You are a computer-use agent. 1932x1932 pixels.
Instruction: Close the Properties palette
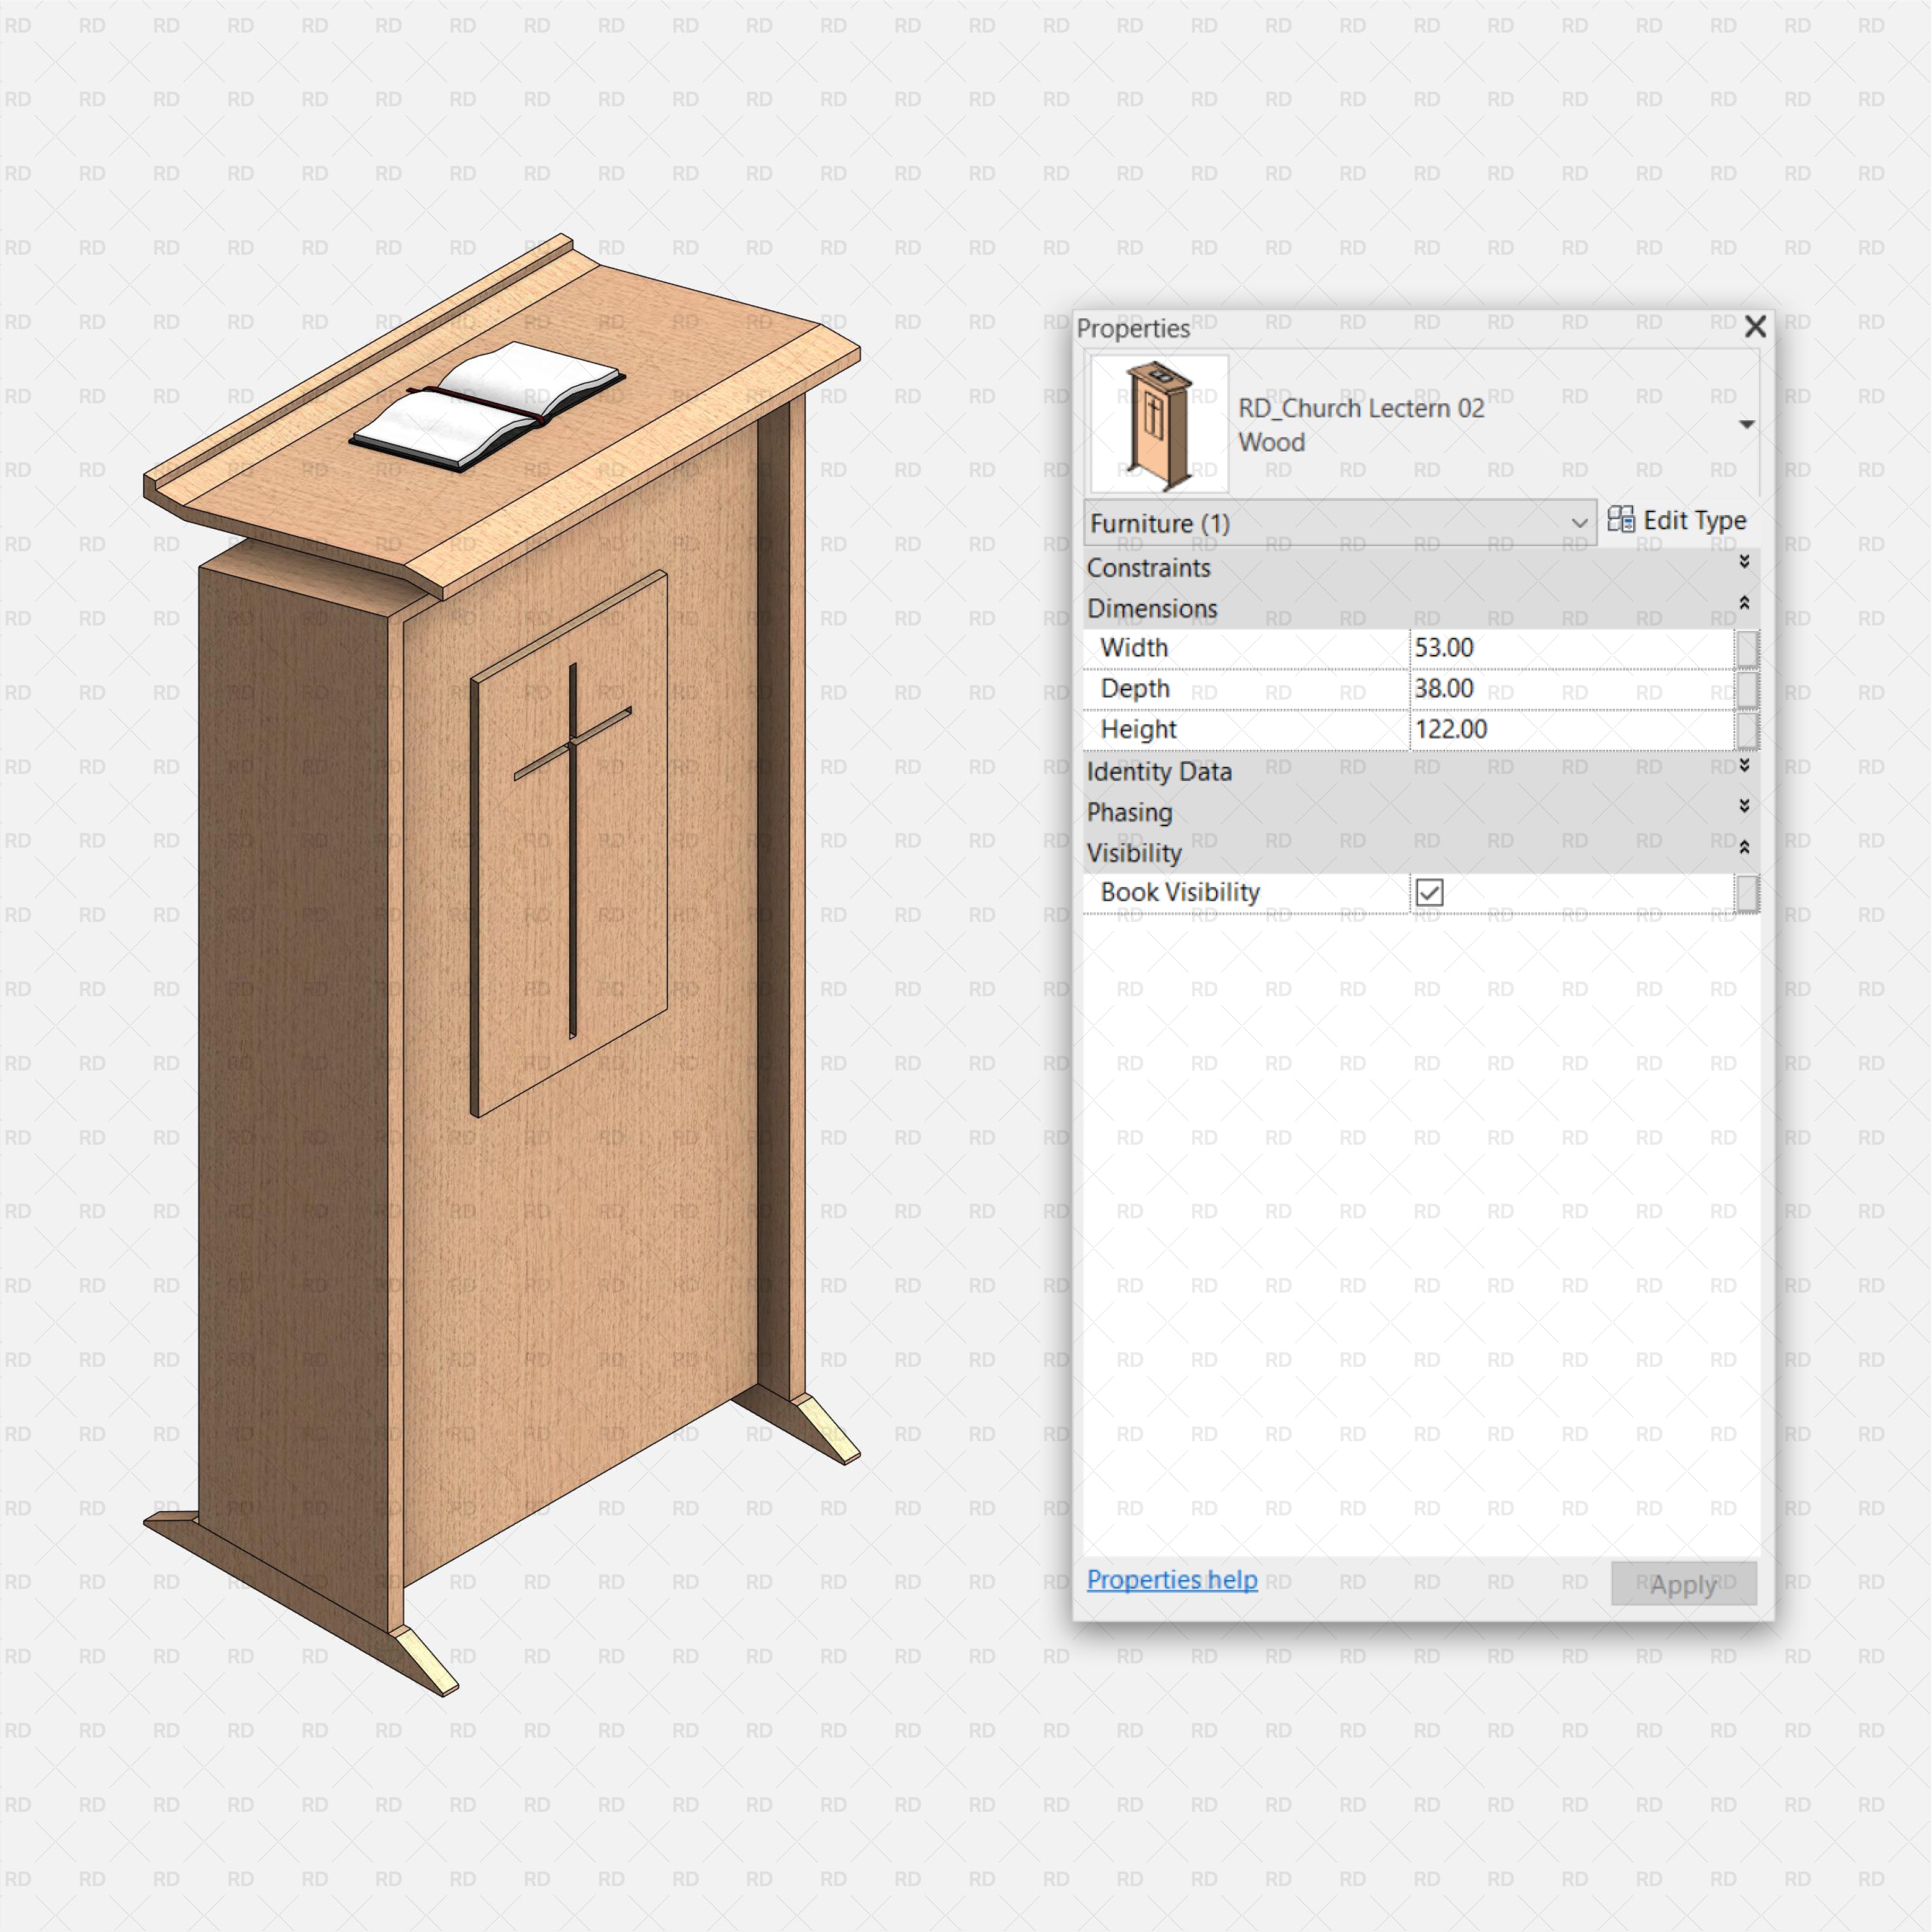click(x=1755, y=327)
